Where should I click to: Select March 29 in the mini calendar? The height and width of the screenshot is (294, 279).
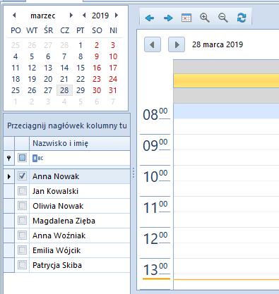point(81,90)
